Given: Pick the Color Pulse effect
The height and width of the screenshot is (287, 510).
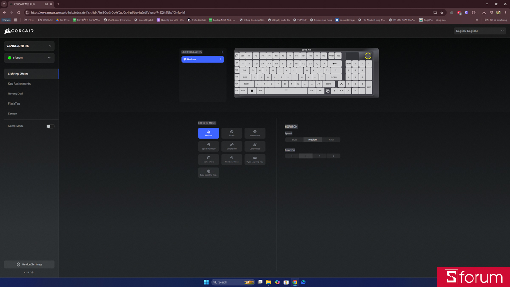Looking at the screenshot, I should 255,146.
